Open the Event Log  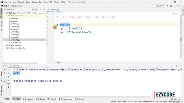176,99
